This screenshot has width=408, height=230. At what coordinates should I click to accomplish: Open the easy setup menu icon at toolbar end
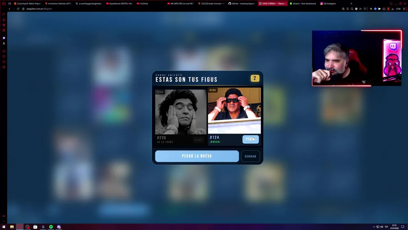[404, 9]
